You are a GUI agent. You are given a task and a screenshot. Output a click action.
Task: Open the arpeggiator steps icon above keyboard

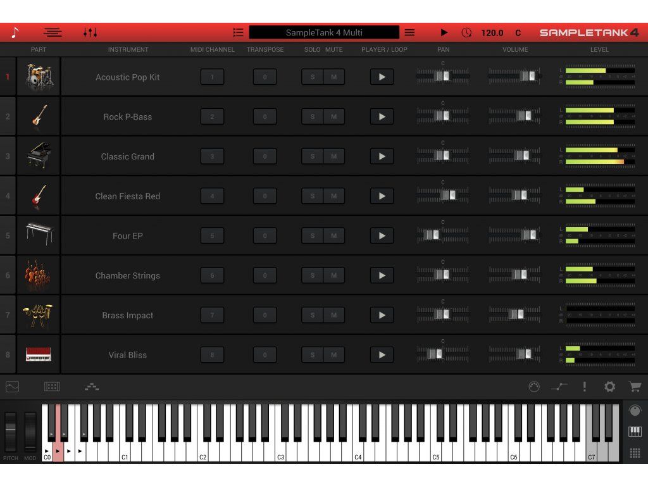[x=92, y=387]
